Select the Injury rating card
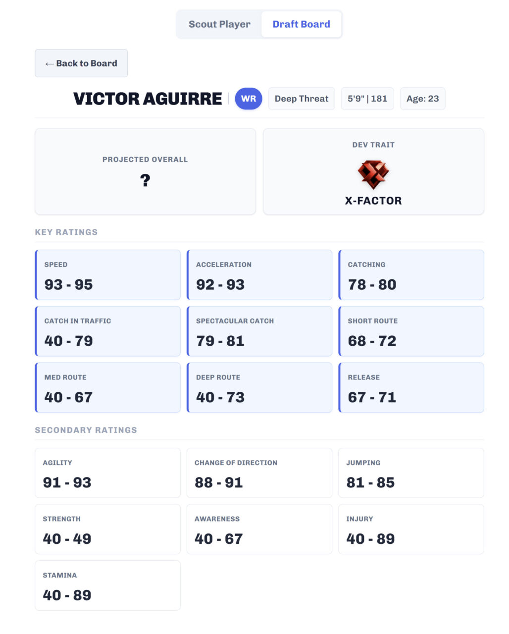This screenshot has width=509, height=634. (x=411, y=529)
